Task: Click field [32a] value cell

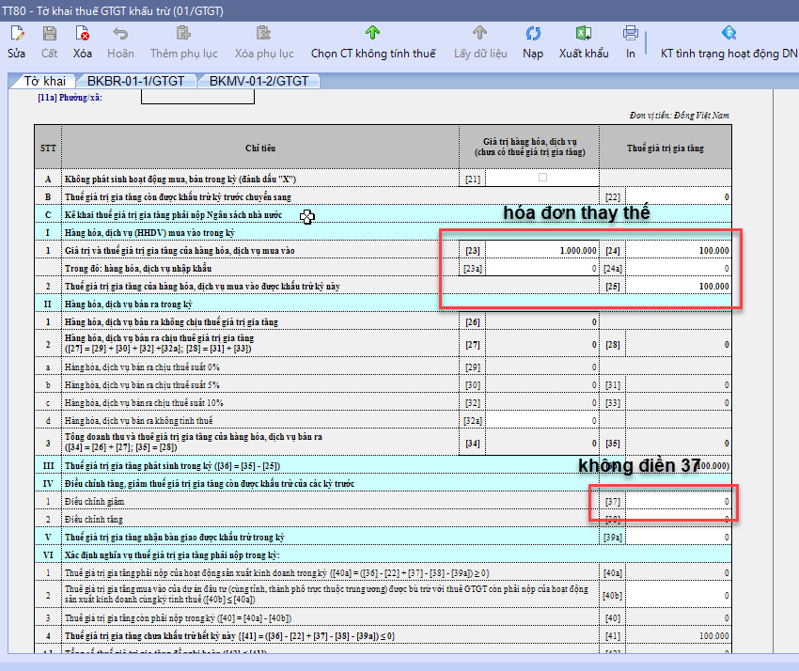Action: [x=542, y=421]
